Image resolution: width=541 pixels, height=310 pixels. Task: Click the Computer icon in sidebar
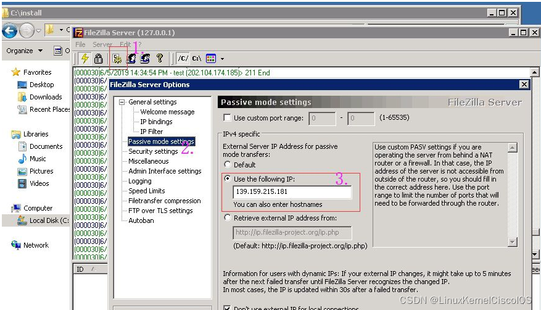click(16, 208)
